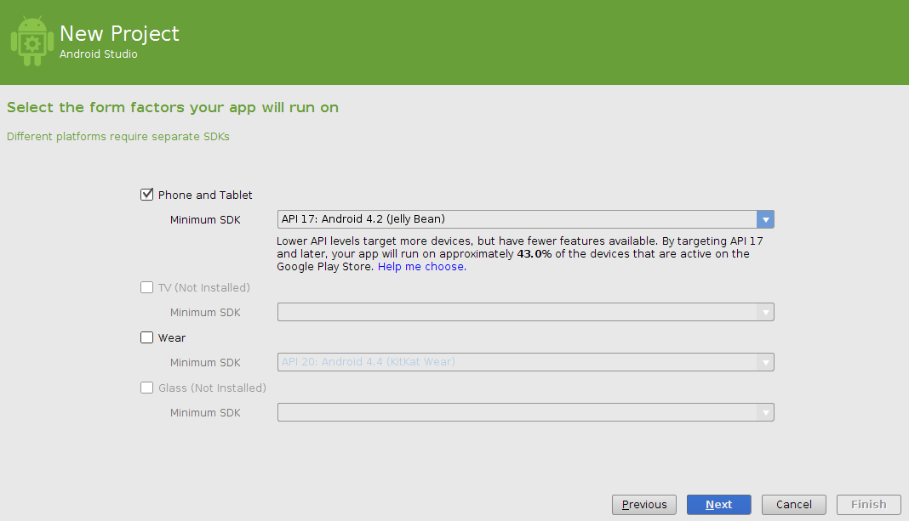Viewport: 909px width, 521px height.
Task: Click the 'Select the form factors your app will run on' heading
Action: (x=173, y=108)
